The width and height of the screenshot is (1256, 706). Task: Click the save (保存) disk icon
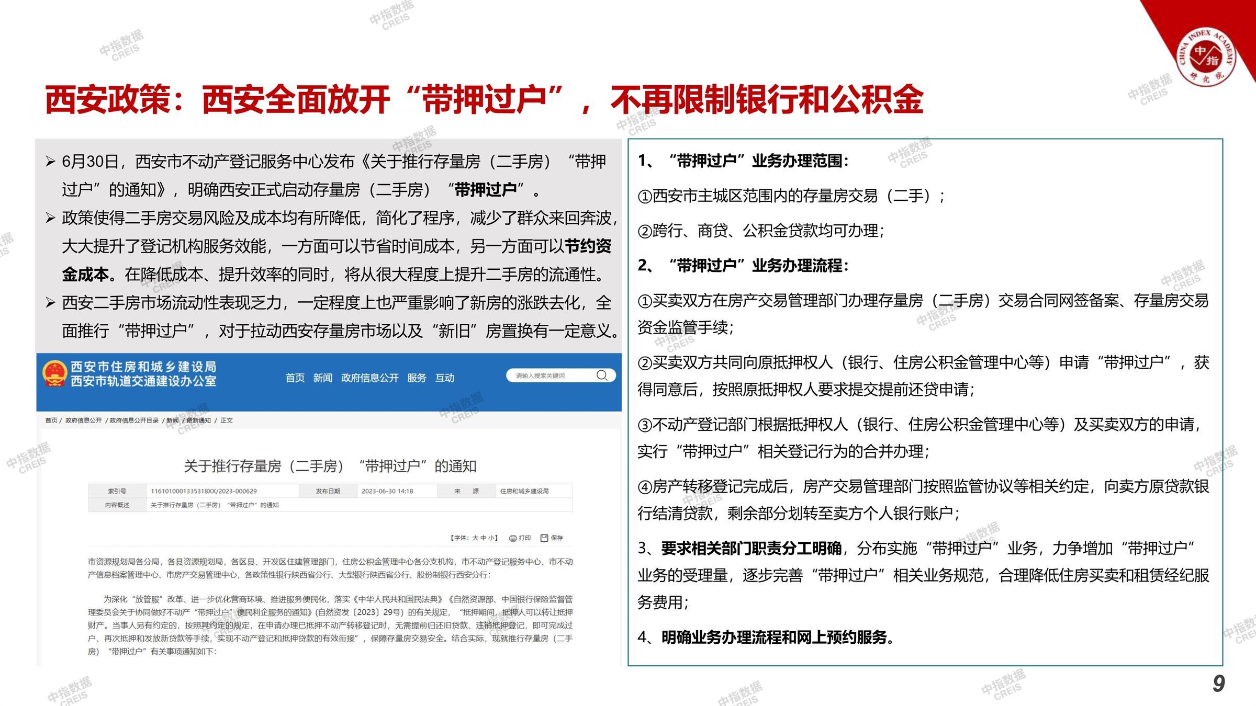[544, 538]
